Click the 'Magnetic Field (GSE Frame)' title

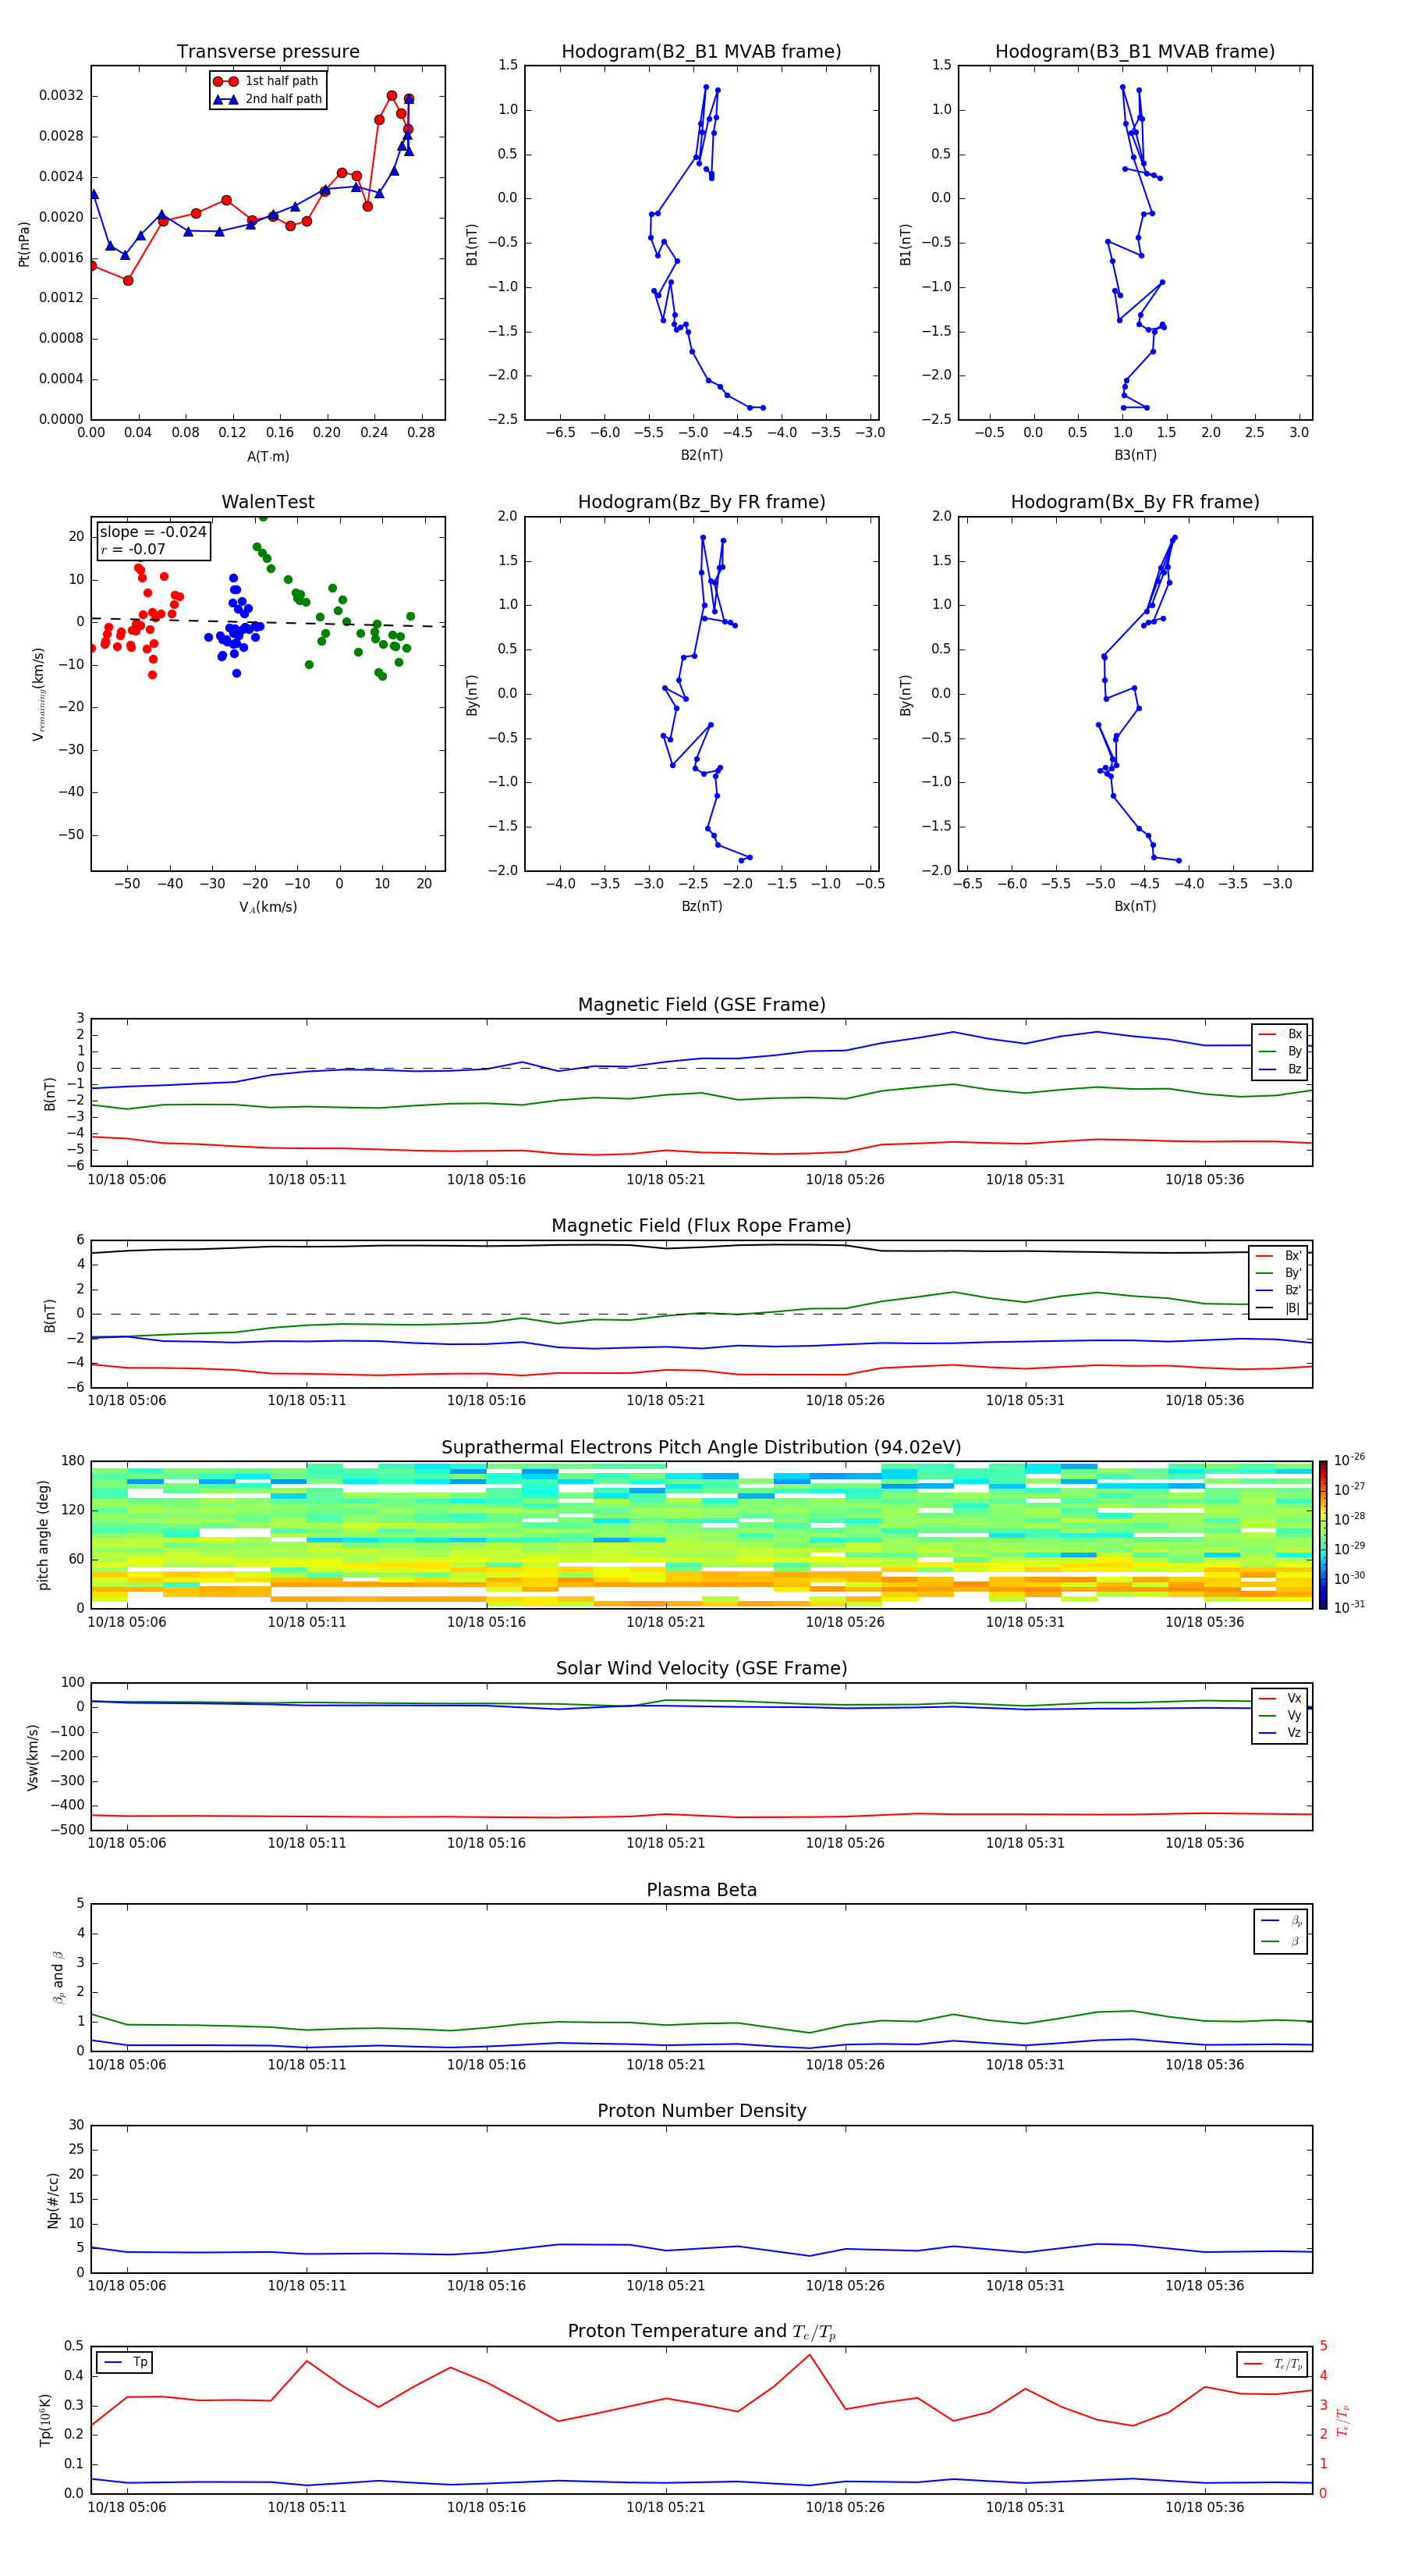(701, 1004)
